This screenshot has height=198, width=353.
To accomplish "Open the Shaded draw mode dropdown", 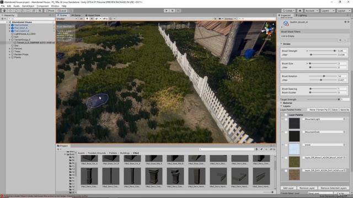I will [67, 19].
